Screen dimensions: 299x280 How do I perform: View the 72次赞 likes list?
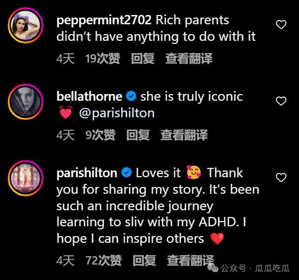click(103, 260)
